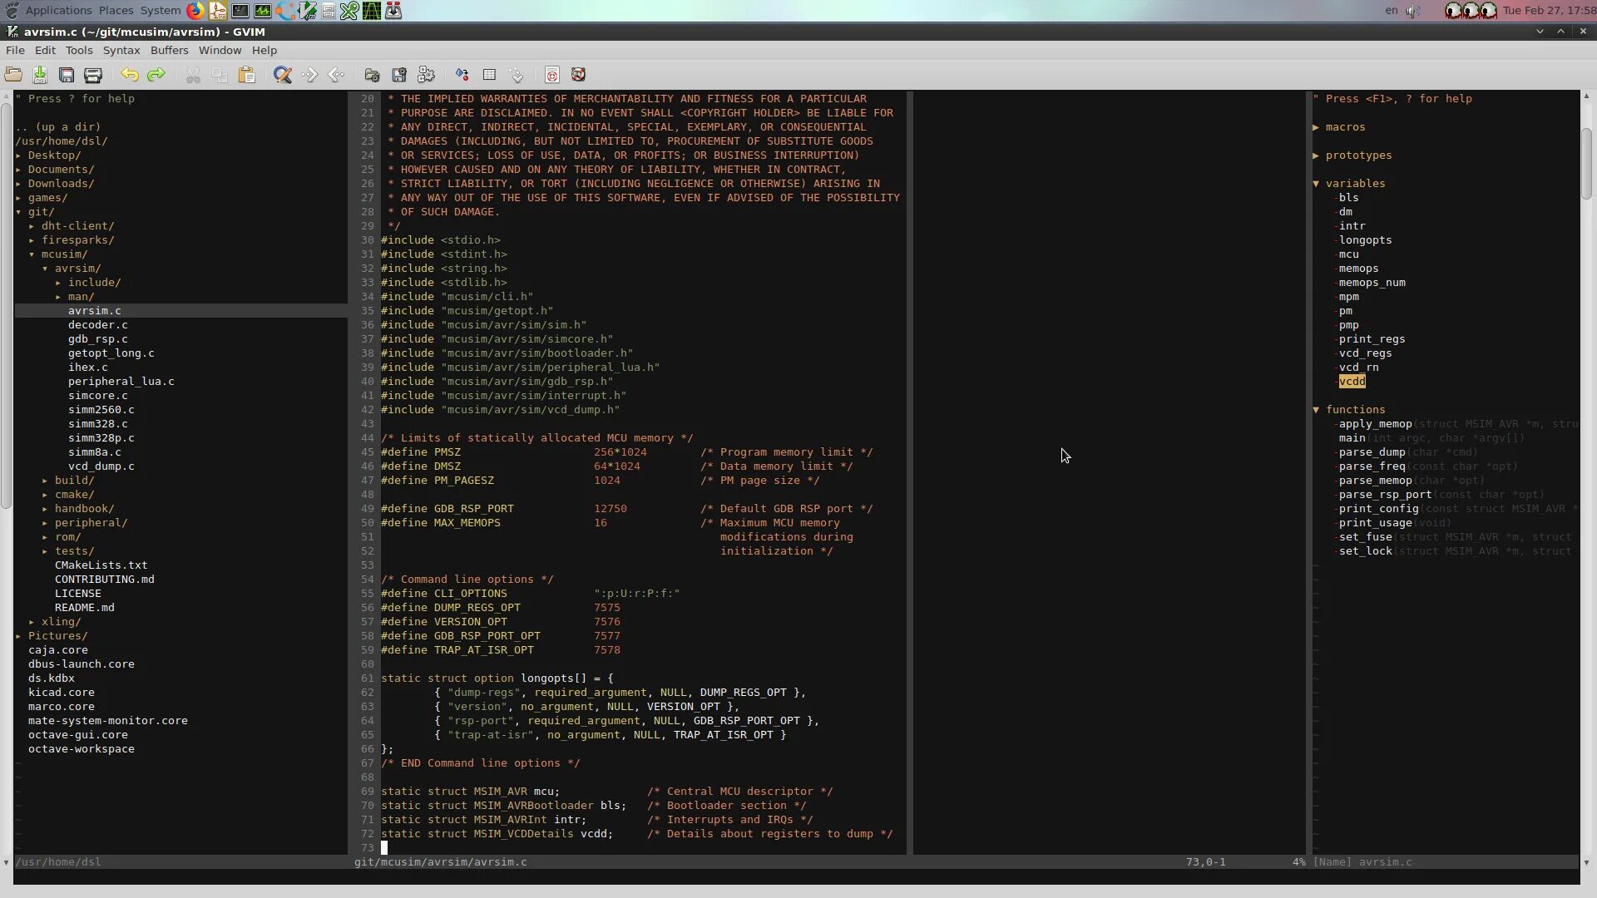This screenshot has width=1597, height=898.
Task: Save the current file via toolbar icon
Action: [40, 75]
